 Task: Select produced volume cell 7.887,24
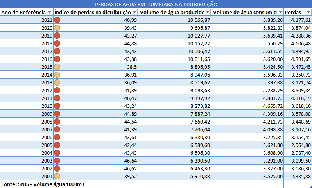point(174,114)
